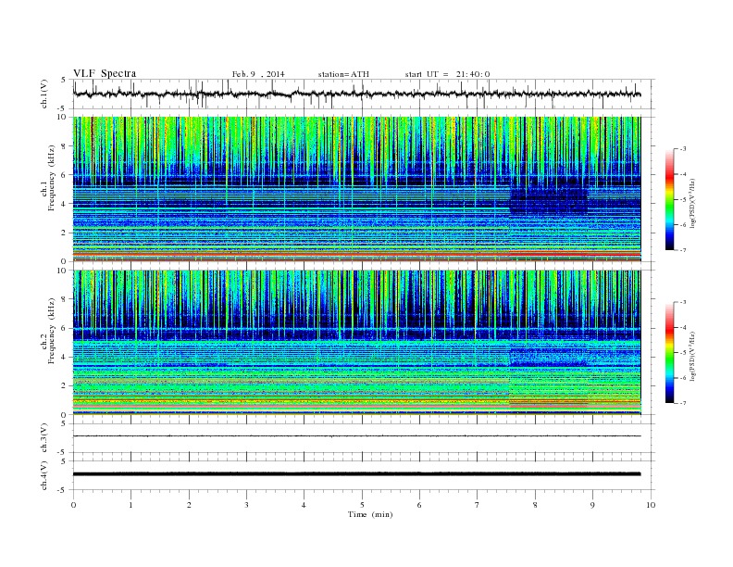Click the "10" tick on the time axis
This screenshot has height=567, width=733.
pos(651,505)
